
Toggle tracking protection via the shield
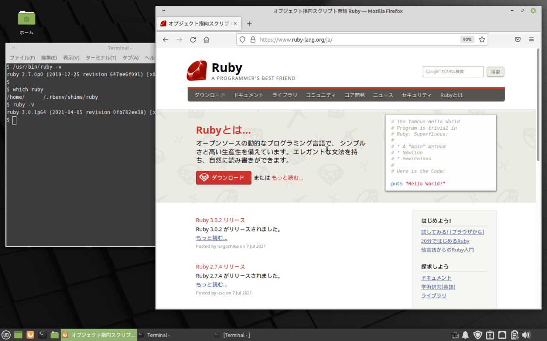point(242,39)
